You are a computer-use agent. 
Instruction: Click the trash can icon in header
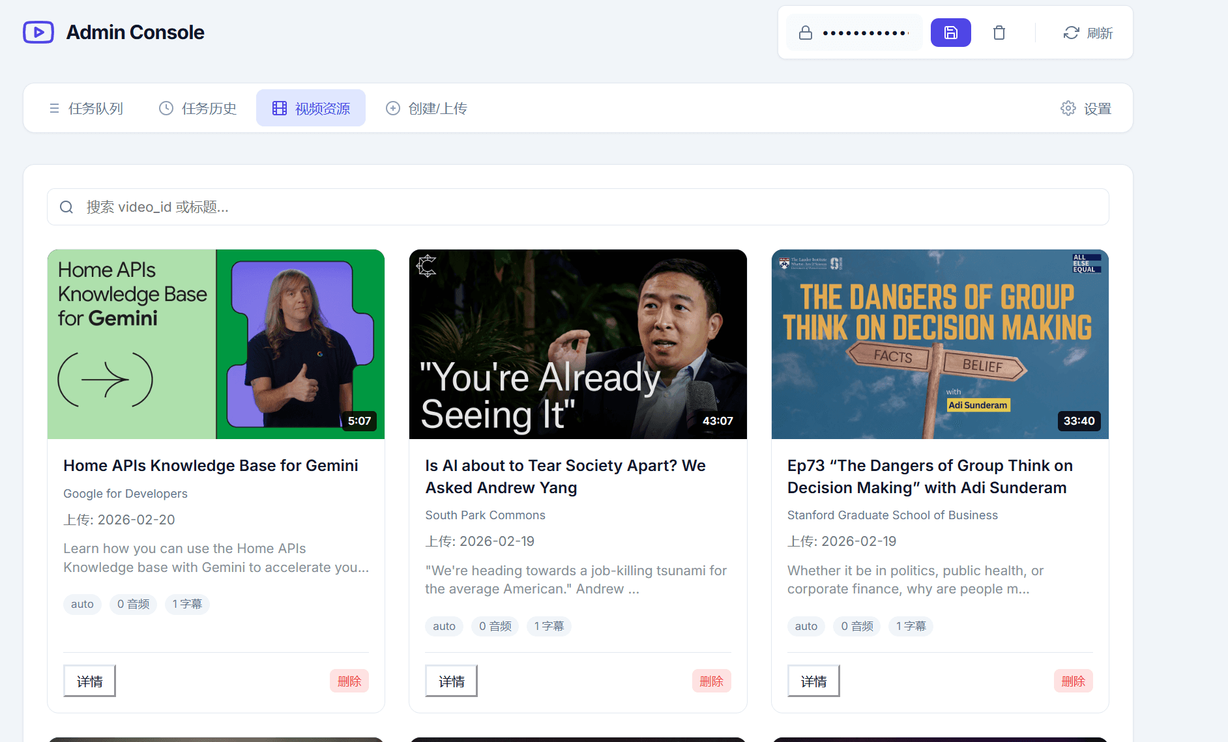point(999,33)
